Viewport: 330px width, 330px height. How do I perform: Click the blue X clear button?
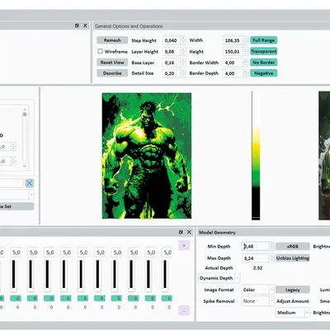(x=30, y=183)
